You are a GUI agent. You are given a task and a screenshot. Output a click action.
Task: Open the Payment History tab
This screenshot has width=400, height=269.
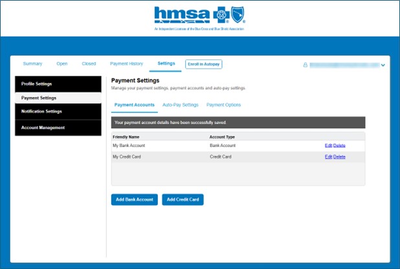pyautogui.click(x=126, y=64)
